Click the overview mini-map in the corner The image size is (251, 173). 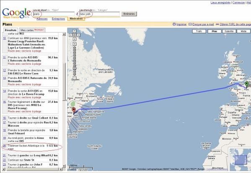click(240, 160)
